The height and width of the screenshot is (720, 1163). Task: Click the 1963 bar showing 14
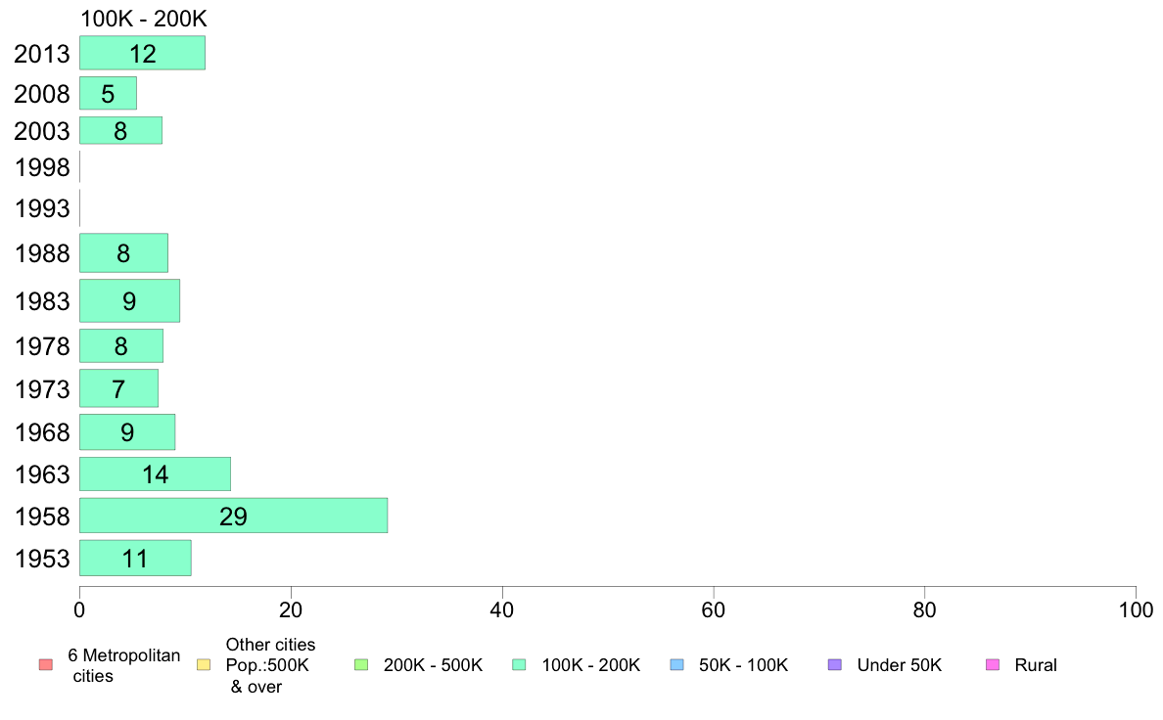click(155, 473)
